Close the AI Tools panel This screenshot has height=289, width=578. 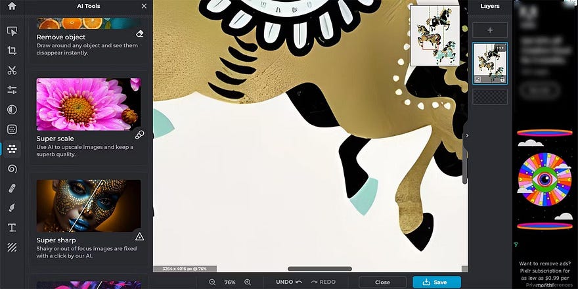(x=144, y=6)
